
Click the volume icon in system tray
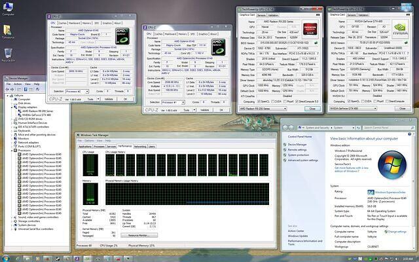[x=397, y=259]
